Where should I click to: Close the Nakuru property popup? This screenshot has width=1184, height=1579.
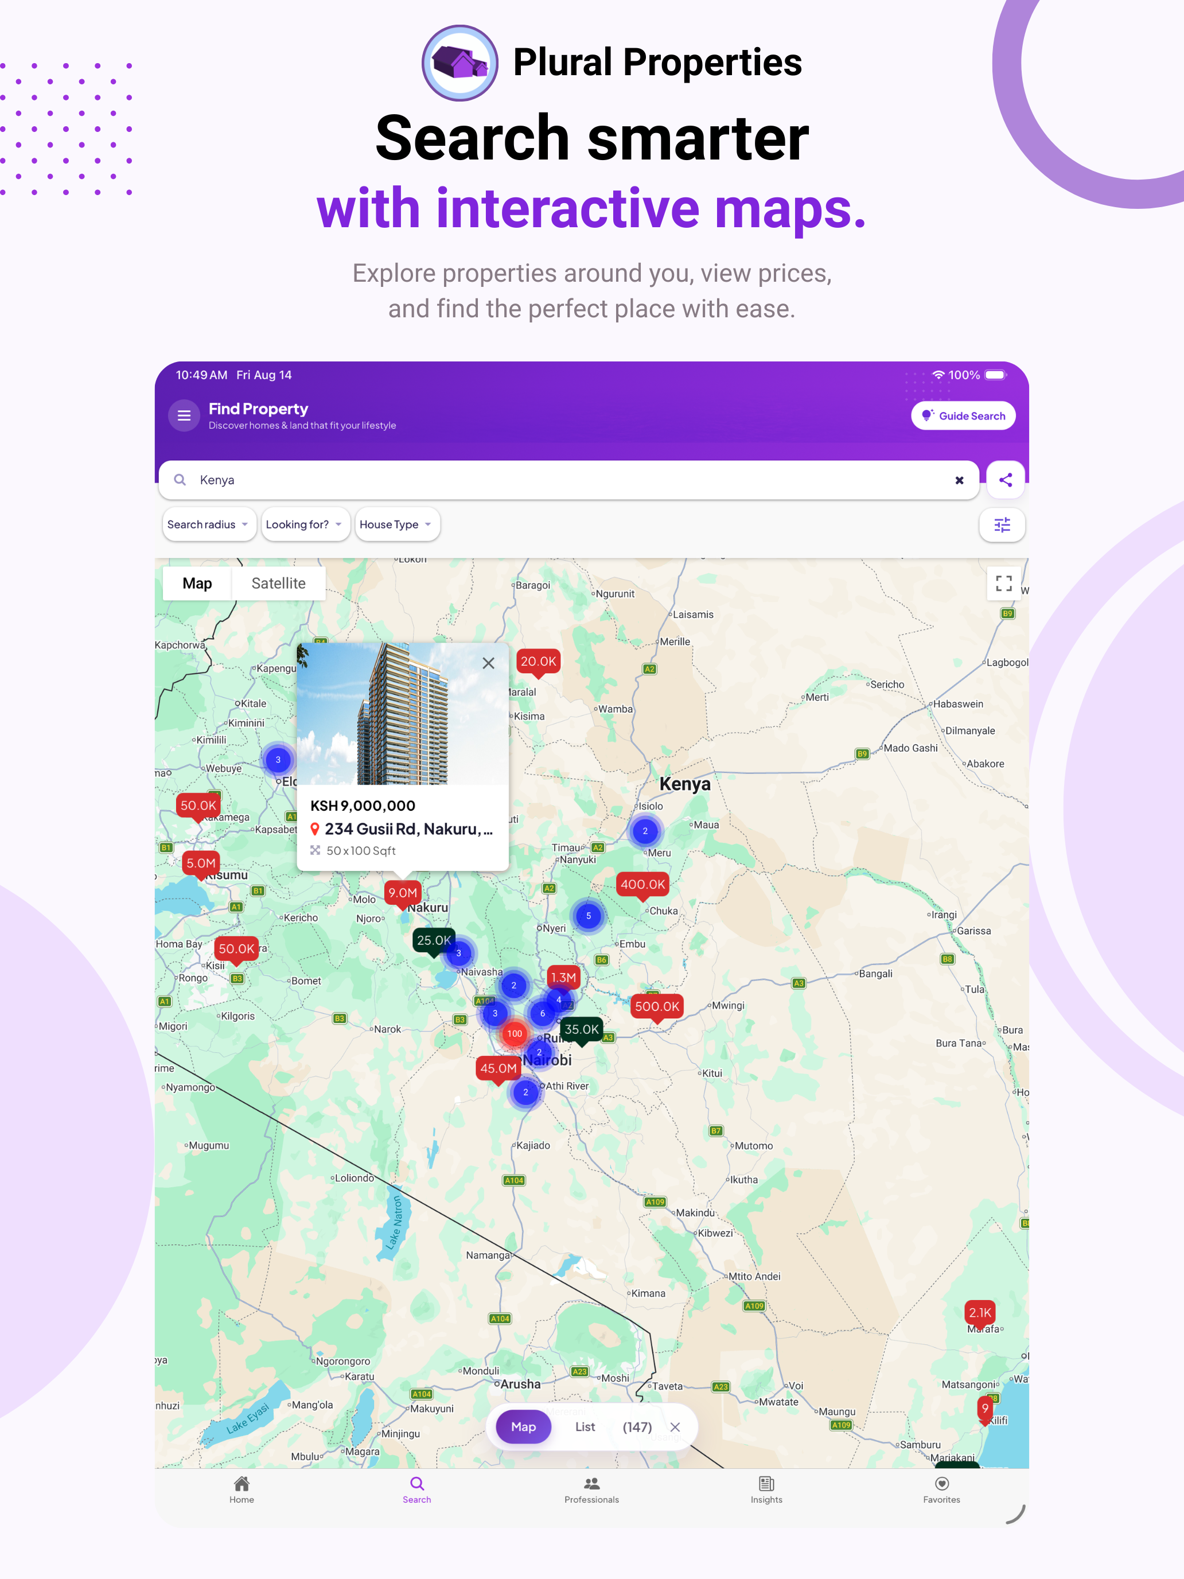[488, 663]
